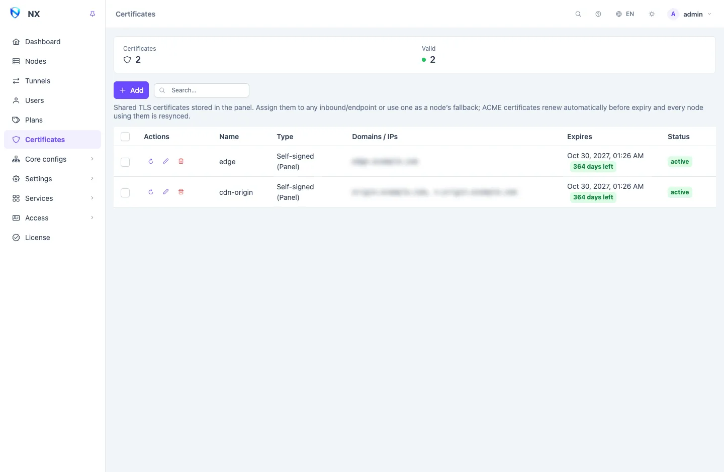Viewport: 724px width, 472px height.
Task: Open the search icon in the top bar
Action: (x=578, y=14)
